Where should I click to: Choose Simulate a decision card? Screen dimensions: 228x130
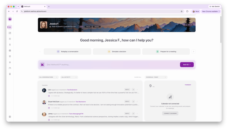[117, 51]
